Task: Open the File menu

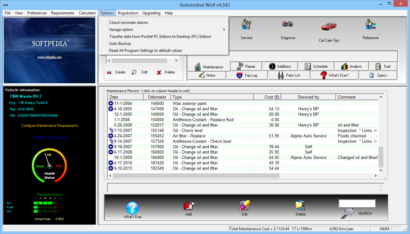Action: (x=8, y=13)
